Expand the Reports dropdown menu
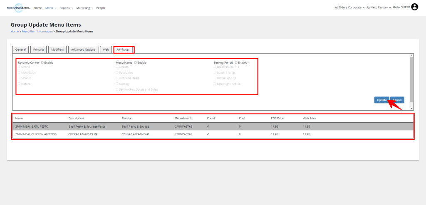 [66, 8]
